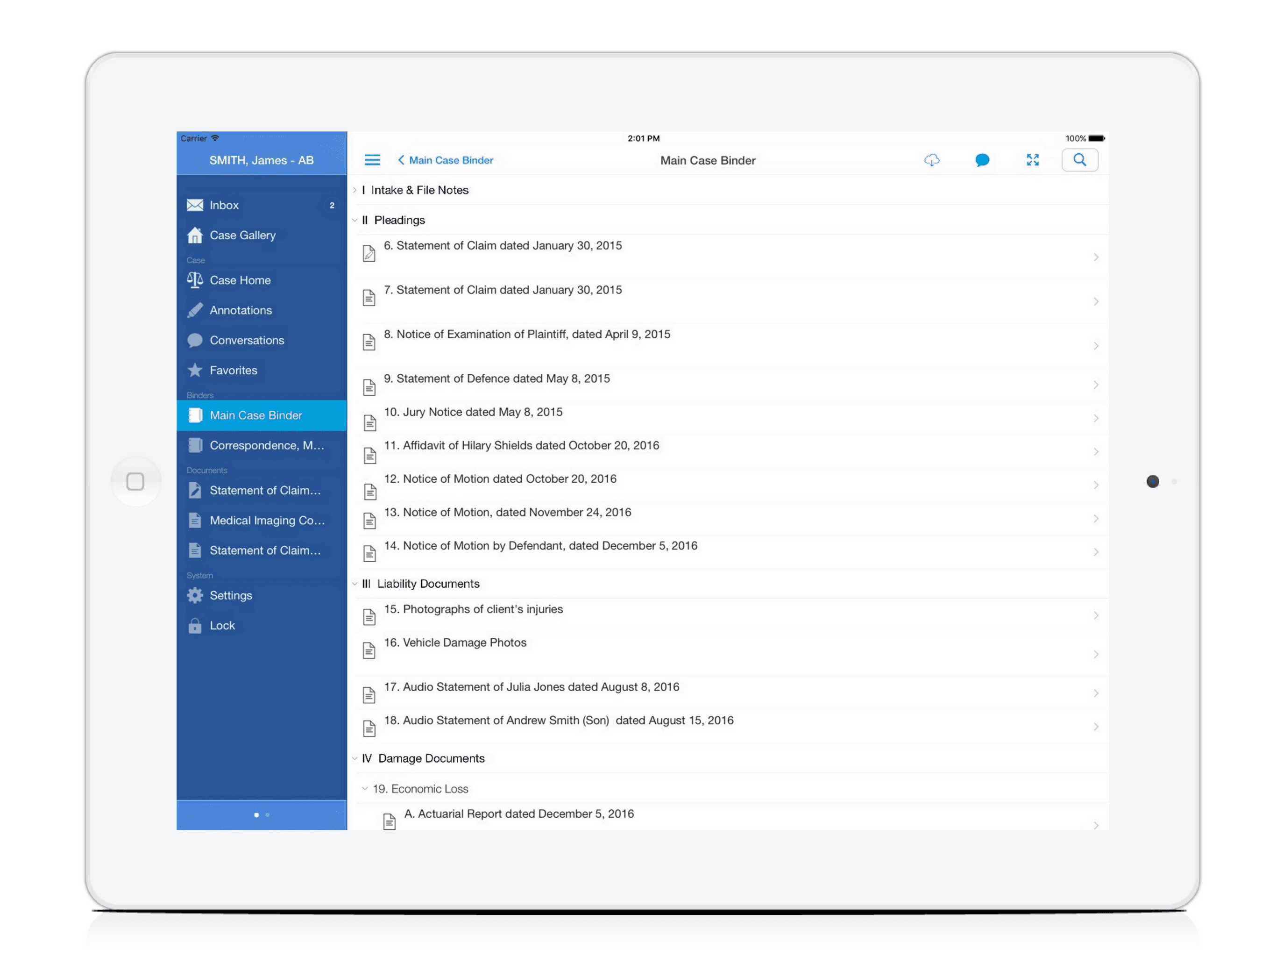Open Annotations in the sidebar
The height and width of the screenshot is (957, 1276).
[x=241, y=310]
